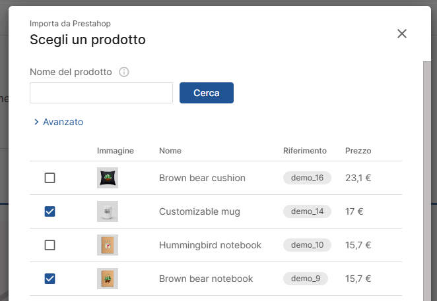Click the Hummingbird notebook product name

(x=210, y=245)
